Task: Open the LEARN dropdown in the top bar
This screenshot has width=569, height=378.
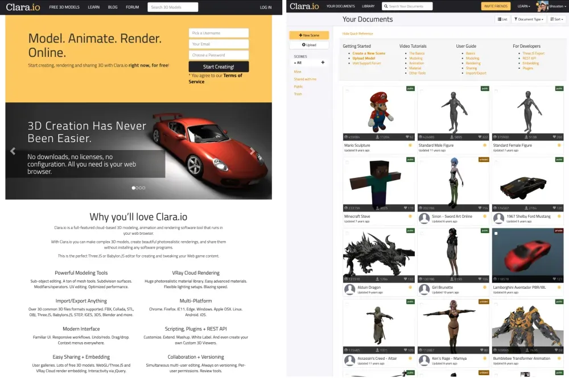Action: (524, 6)
